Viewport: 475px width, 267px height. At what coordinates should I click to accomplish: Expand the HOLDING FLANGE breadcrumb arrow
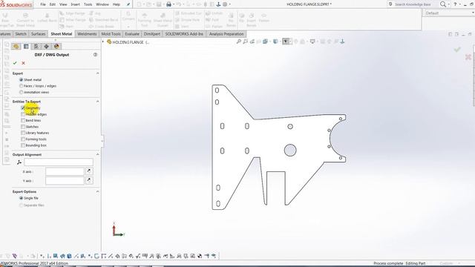[103, 42]
